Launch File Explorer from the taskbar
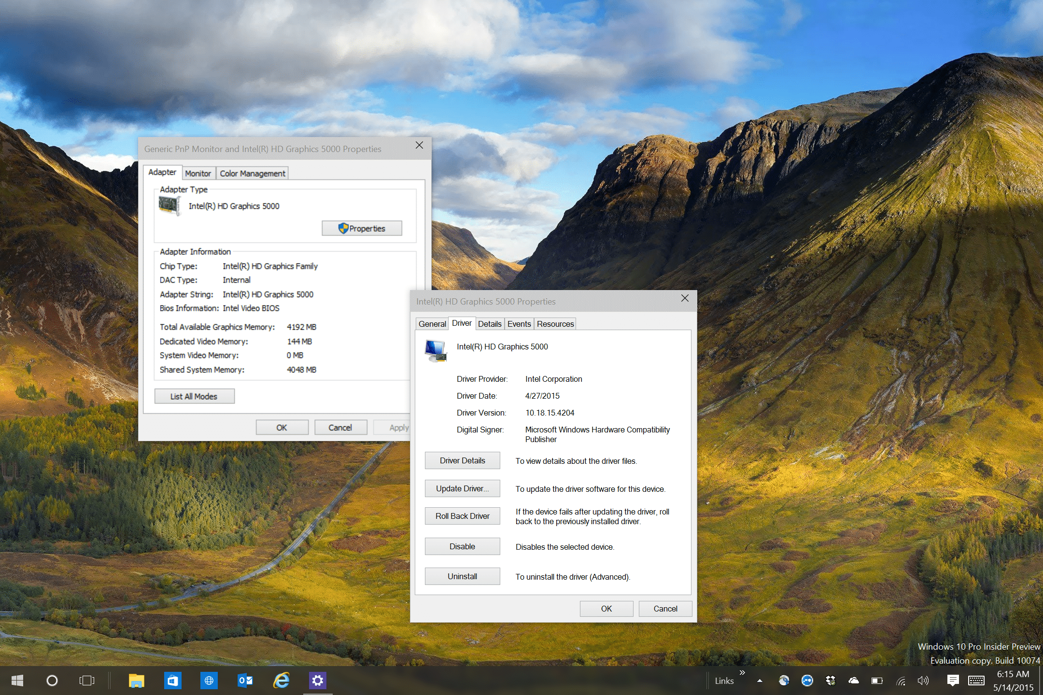The width and height of the screenshot is (1043, 695). [137, 681]
